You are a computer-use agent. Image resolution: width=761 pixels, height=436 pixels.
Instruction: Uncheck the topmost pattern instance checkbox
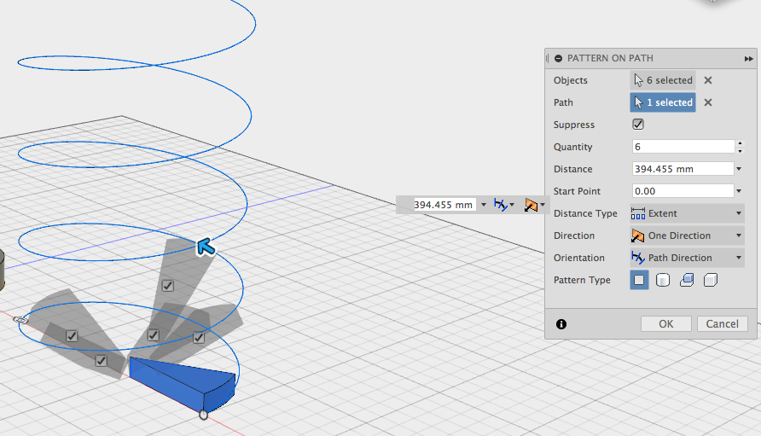167,286
